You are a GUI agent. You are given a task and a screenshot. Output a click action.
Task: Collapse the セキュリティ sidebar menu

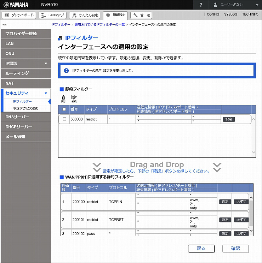[26, 93]
